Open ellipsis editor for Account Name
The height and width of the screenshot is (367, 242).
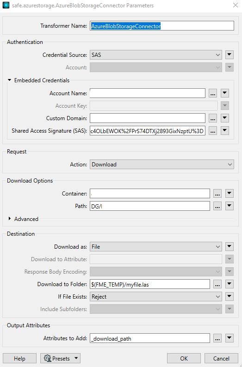coord(213,93)
